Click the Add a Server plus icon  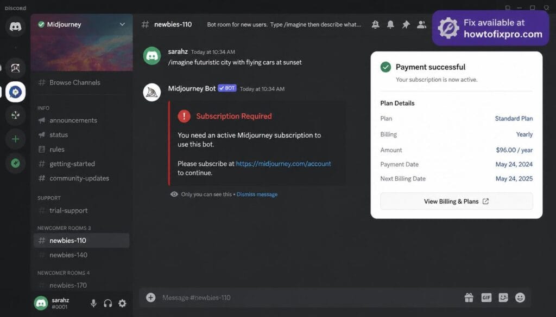[15, 139]
